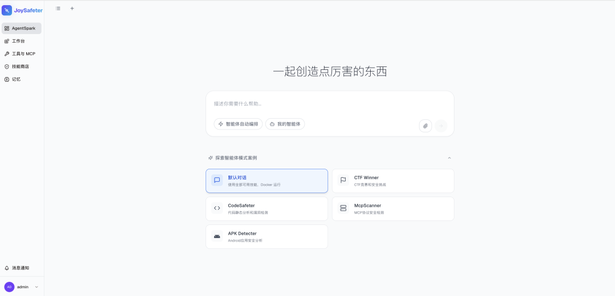
Task: Choose the McpScanner card
Action: coord(393,209)
